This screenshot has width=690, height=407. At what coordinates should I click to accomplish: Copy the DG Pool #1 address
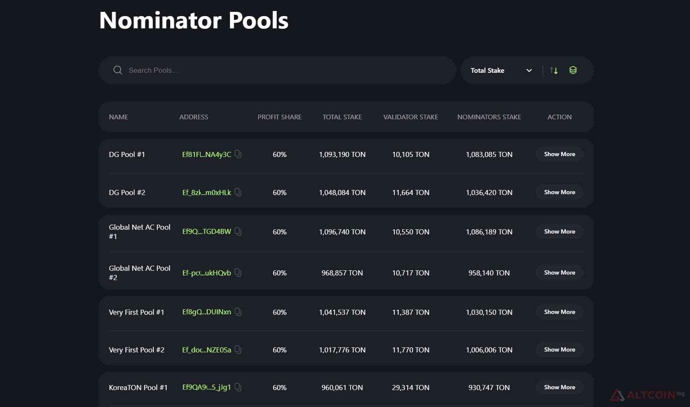pyautogui.click(x=238, y=154)
